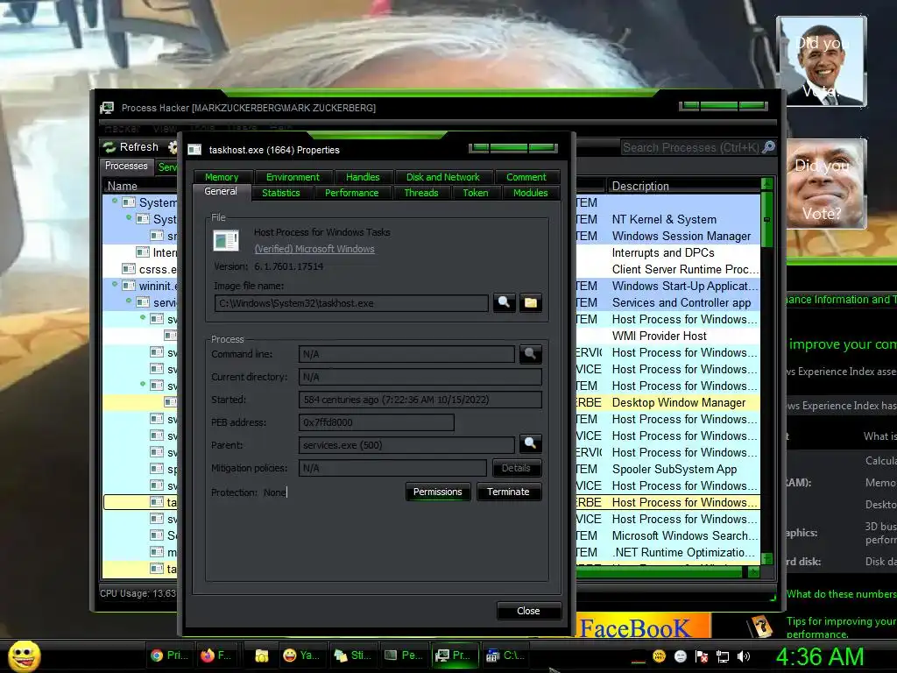Click the white round face icon in the tray
This screenshot has height=673, width=897.
[680, 656]
